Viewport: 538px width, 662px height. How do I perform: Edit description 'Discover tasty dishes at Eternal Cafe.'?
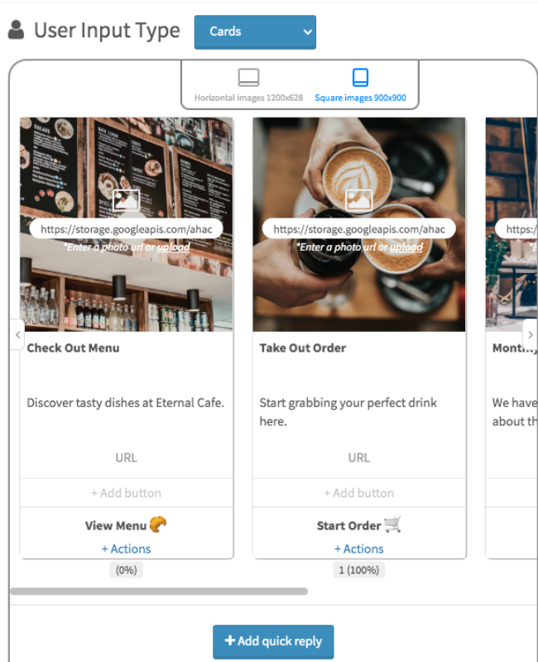(127, 403)
